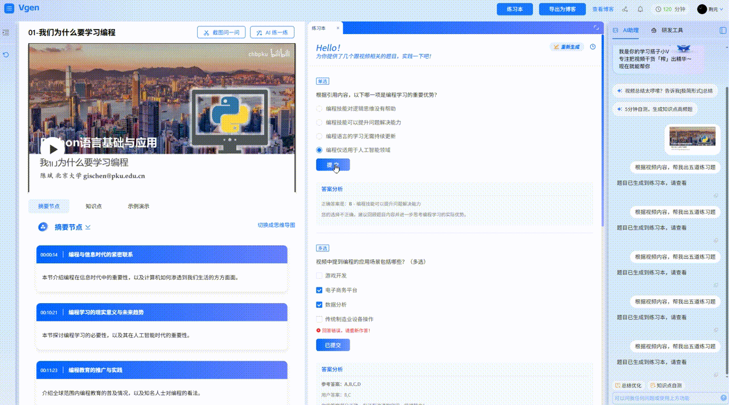Click the AI assistant chat input field
Image resolution: width=729 pixels, height=405 pixels.
pos(664,398)
